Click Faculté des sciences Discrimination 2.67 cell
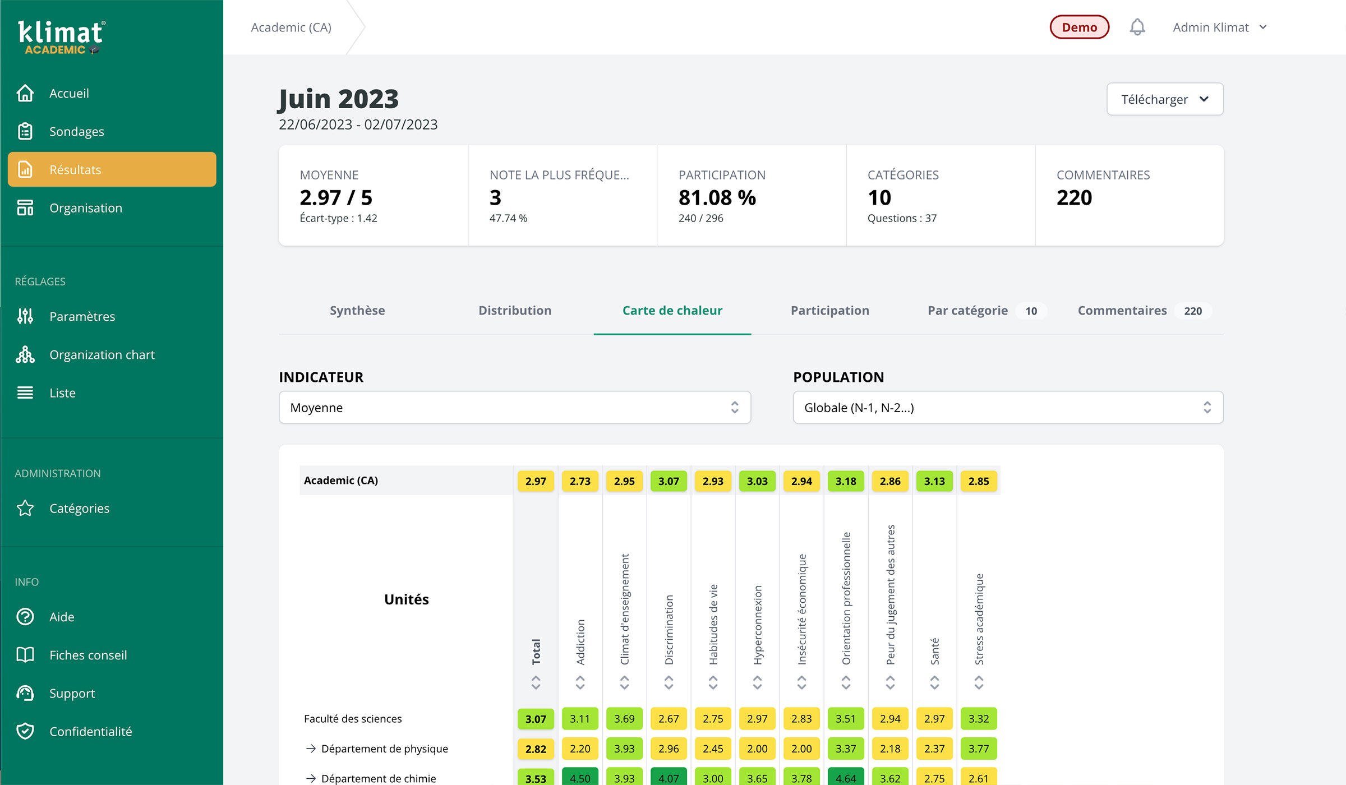The image size is (1346, 785). pos(669,719)
